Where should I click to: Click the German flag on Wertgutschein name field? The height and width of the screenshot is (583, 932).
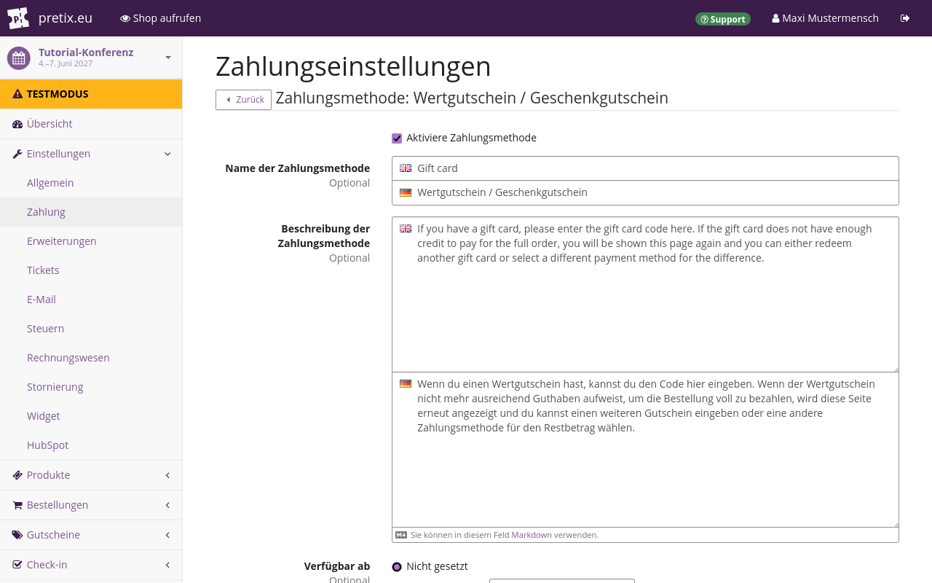(406, 192)
